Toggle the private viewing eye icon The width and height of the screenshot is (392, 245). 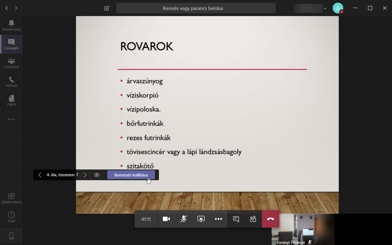(97, 175)
